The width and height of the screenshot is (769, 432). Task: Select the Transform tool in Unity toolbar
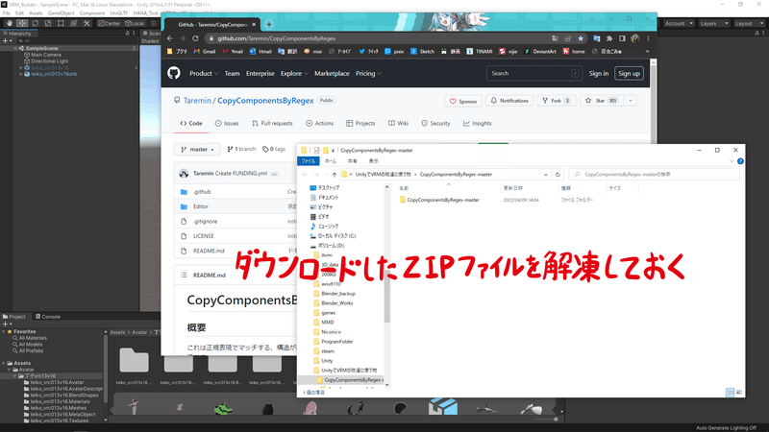coord(73,23)
